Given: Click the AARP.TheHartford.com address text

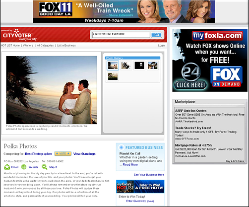Looking at the screenshot, I should tap(189, 122).
